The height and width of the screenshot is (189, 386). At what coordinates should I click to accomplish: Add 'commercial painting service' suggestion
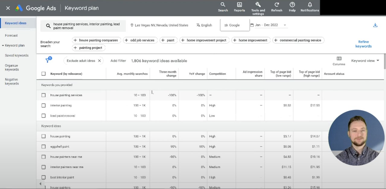point(298,40)
